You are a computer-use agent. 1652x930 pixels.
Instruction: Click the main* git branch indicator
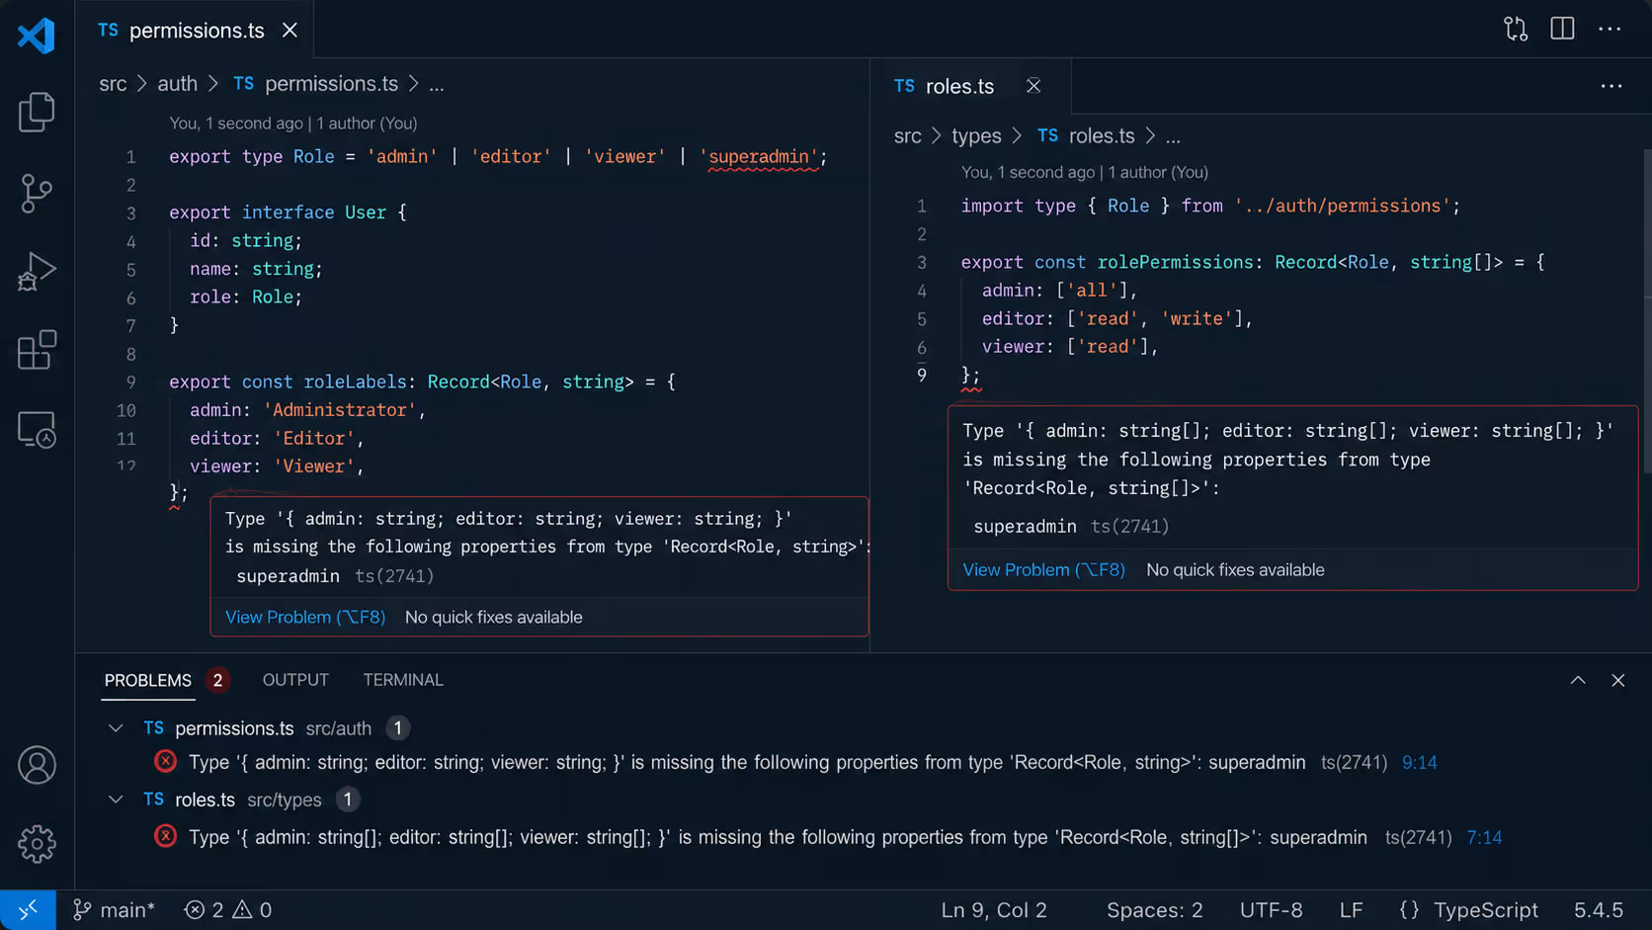pos(115,909)
